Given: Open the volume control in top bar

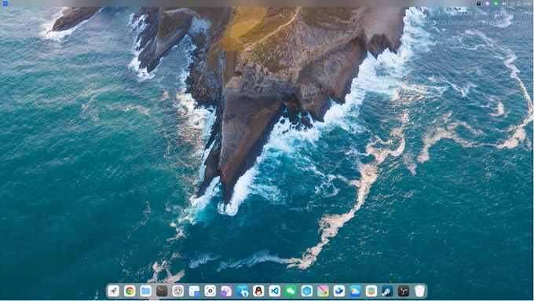Looking at the screenshot, I should tap(504, 3).
